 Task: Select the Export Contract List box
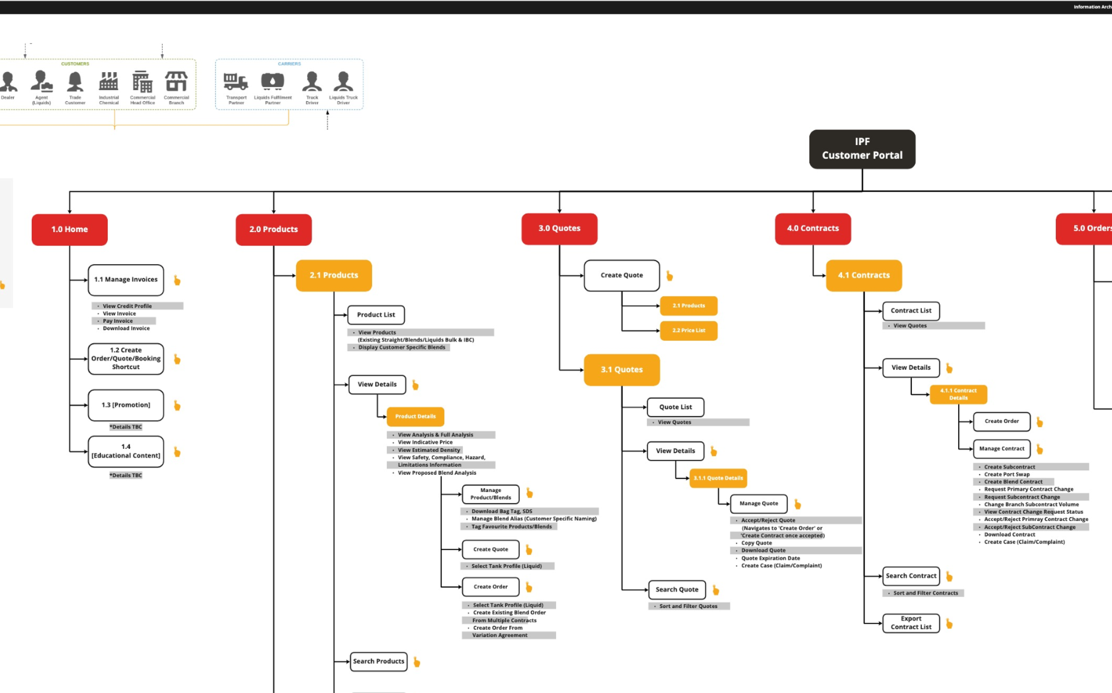pos(911,623)
